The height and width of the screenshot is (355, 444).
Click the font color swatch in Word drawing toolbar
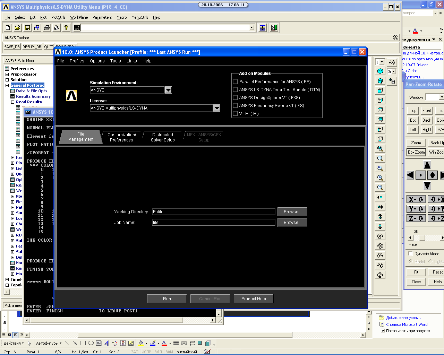pyautogui.click(x=164, y=343)
